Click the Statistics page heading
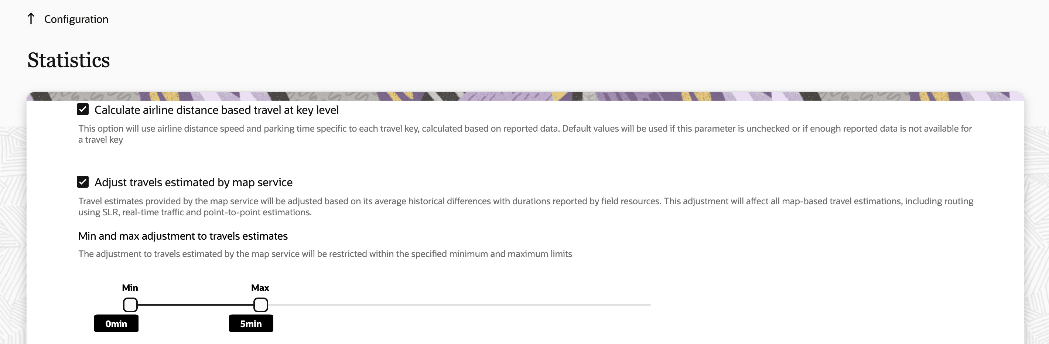1049x344 pixels. (68, 60)
